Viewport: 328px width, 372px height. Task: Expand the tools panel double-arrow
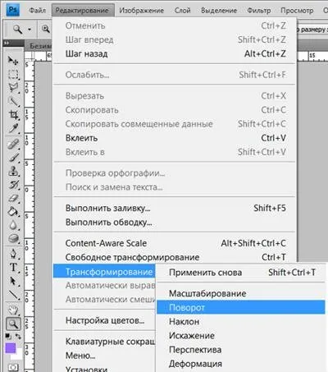point(7,43)
